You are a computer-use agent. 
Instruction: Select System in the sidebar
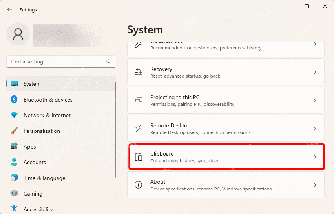click(x=61, y=84)
